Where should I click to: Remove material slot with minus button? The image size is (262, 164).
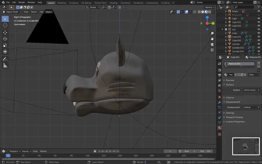(259, 66)
